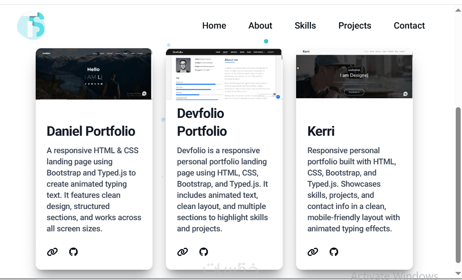Open Daniel Portfolio live link icon
Image resolution: width=462 pixels, height=280 pixels.
52,252
